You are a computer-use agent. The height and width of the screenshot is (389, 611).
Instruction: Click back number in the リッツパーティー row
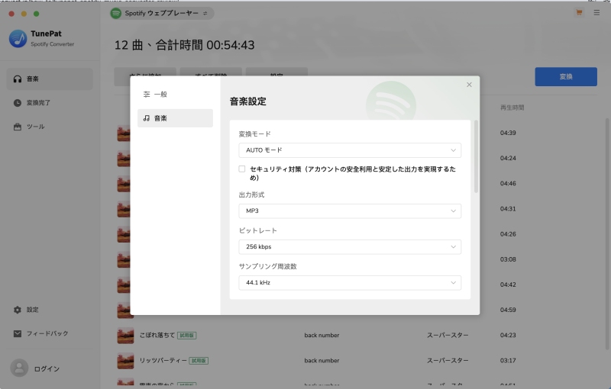[322, 360]
